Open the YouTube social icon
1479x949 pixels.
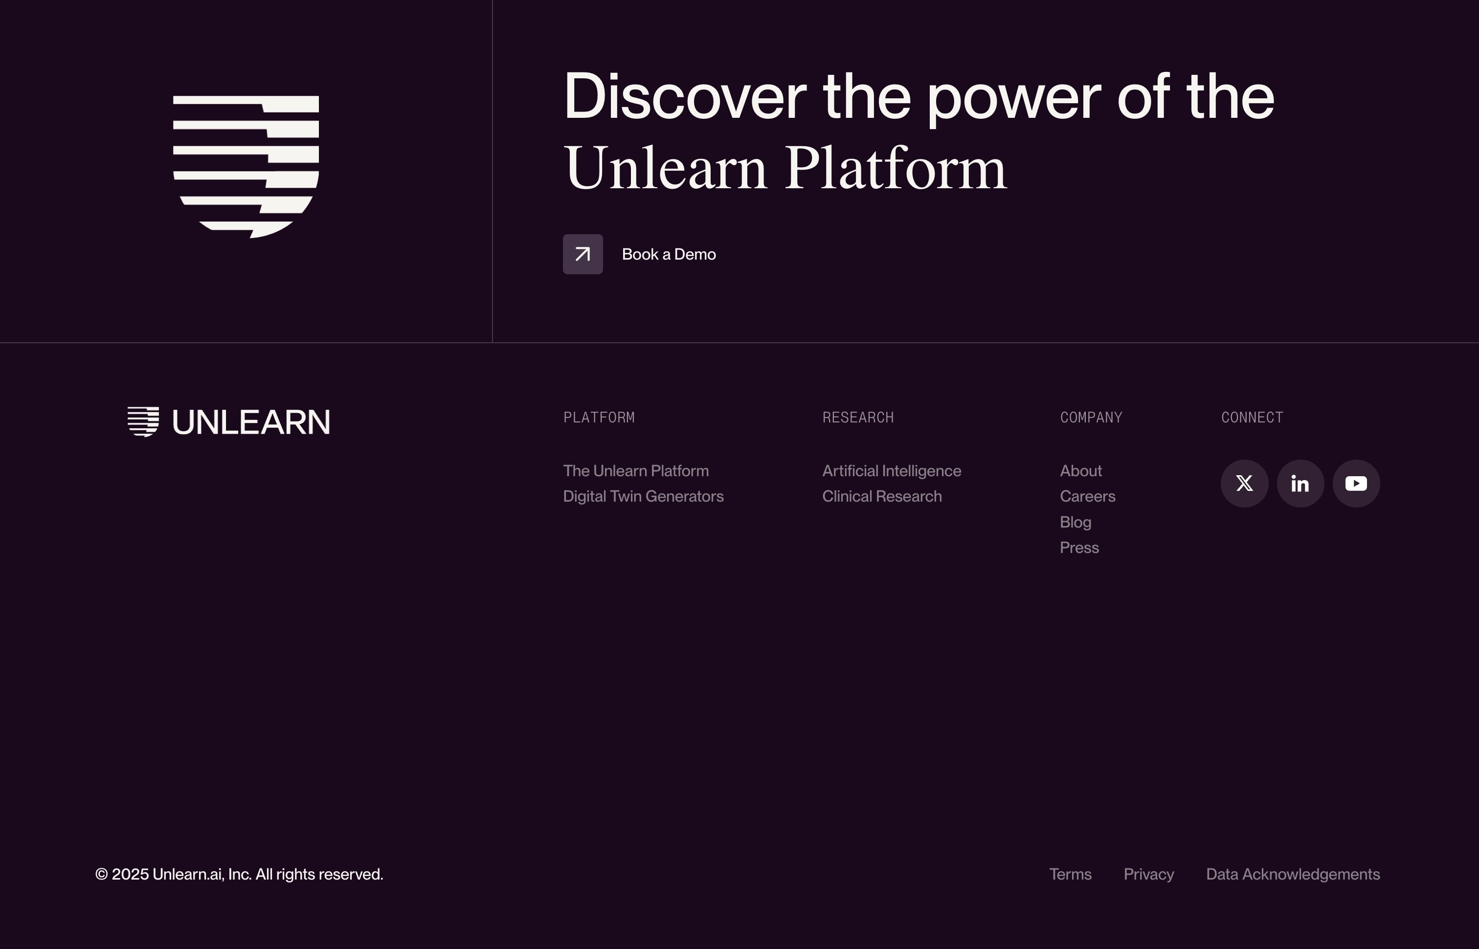tap(1356, 484)
